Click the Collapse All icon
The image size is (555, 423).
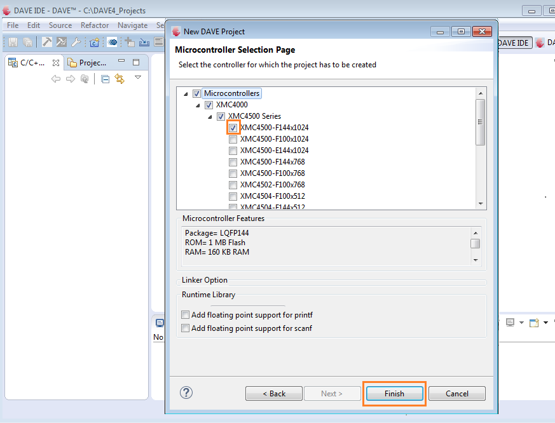105,79
